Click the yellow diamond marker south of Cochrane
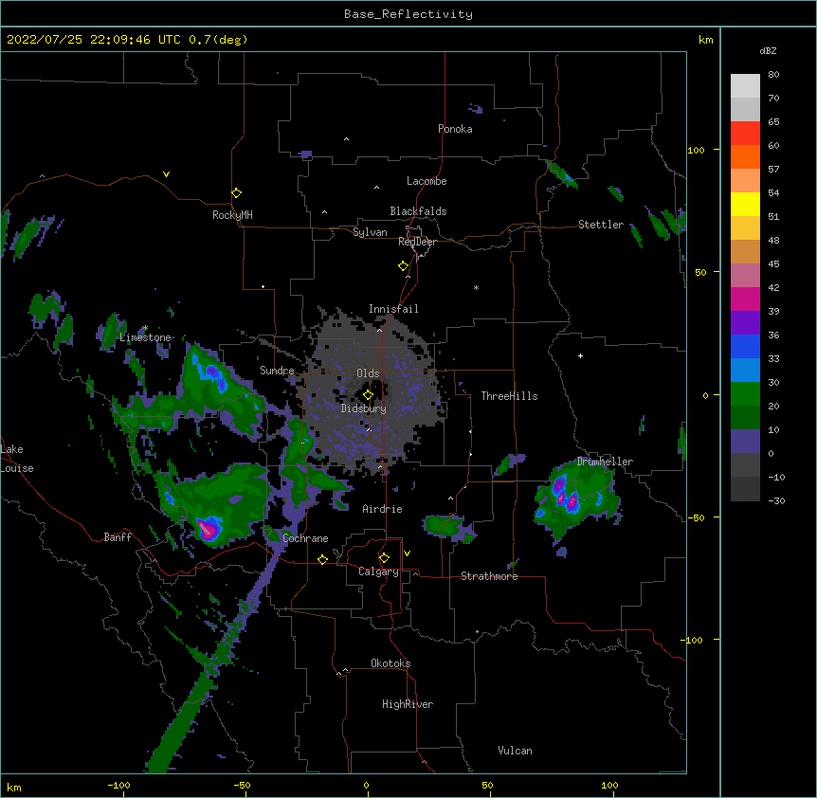Image resolution: width=817 pixels, height=798 pixels. click(x=322, y=559)
